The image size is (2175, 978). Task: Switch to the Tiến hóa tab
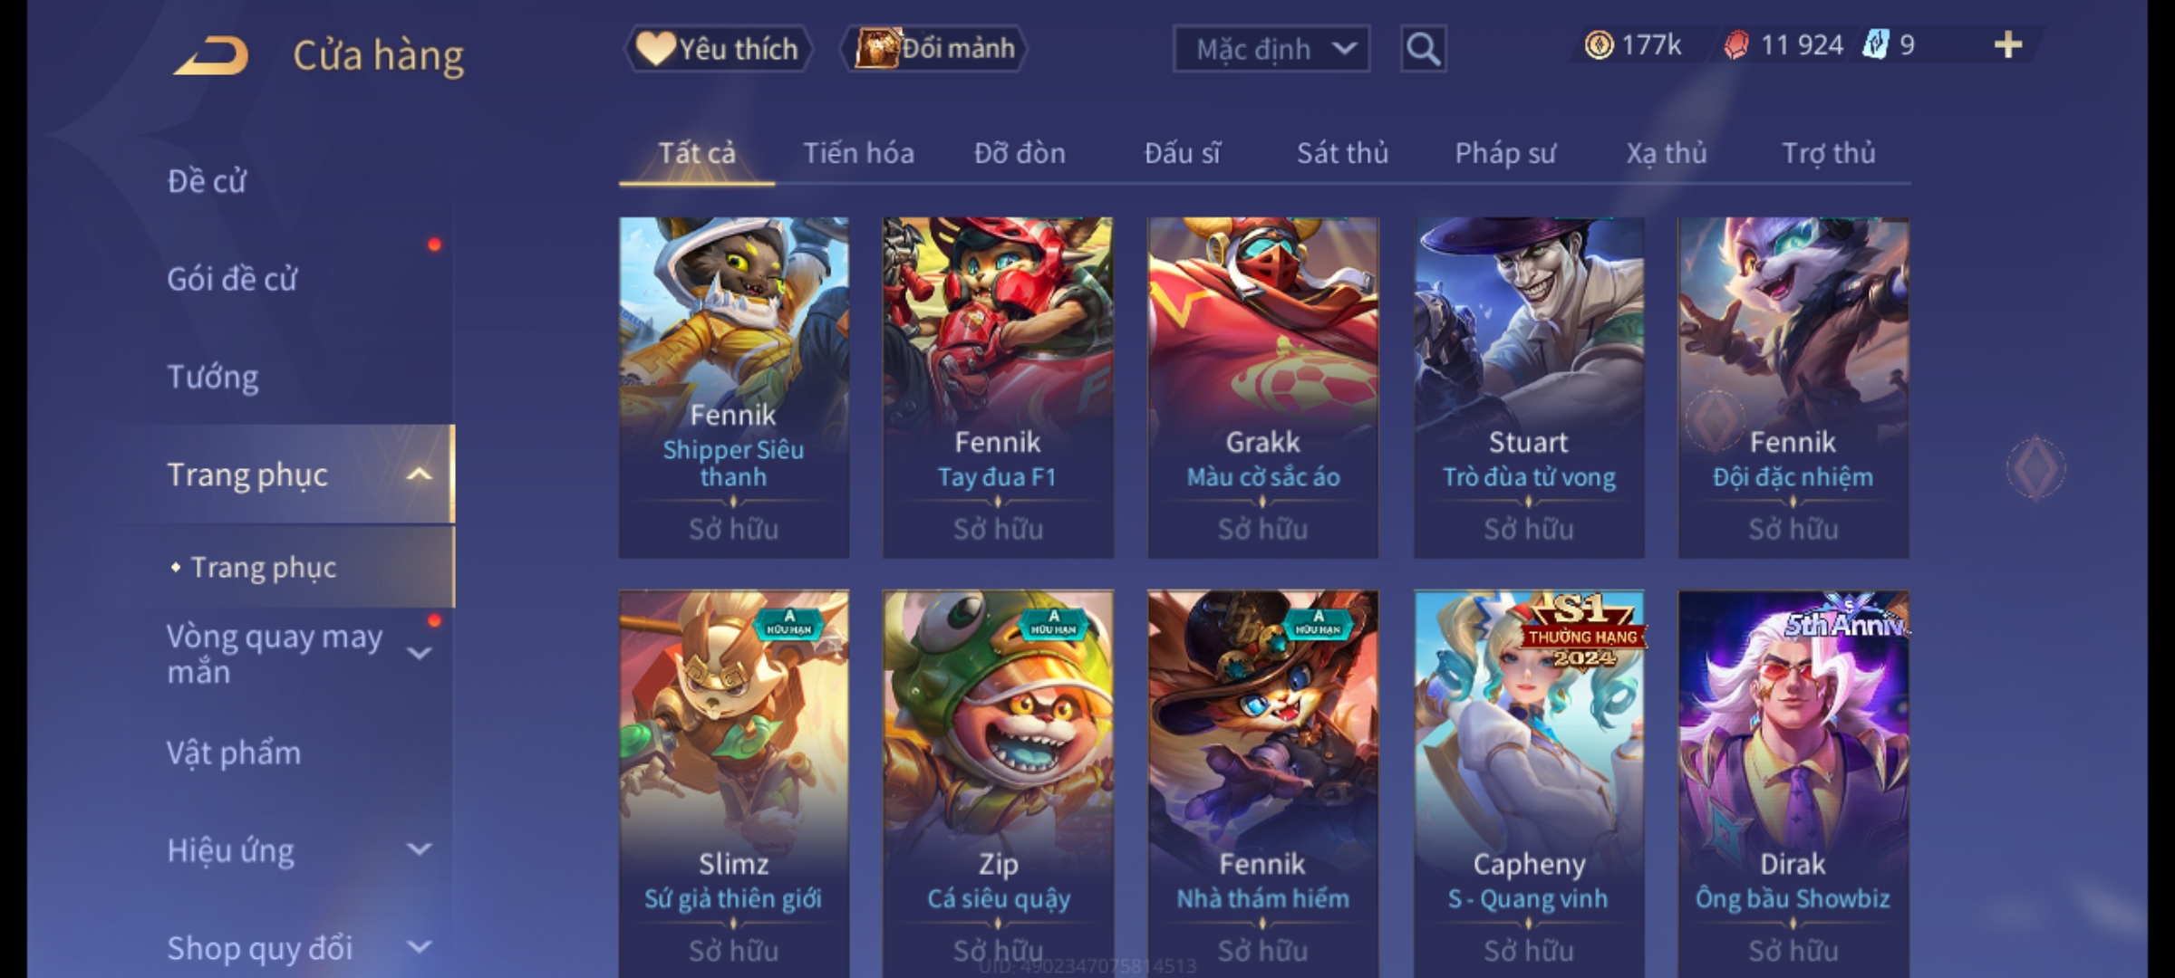coord(858,154)
